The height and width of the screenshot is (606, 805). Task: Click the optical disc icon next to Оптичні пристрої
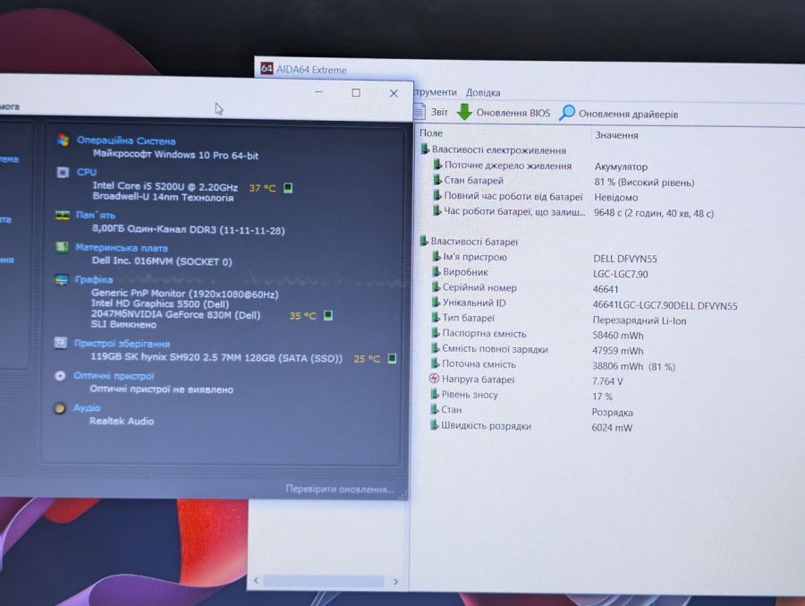pos(60,376)
